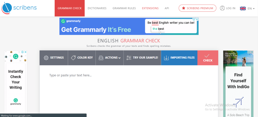Click Get Grammarly It's Free banner
The width and height of the screenshot is (258, 117).
pyautogui.click(x=96, y=30)
